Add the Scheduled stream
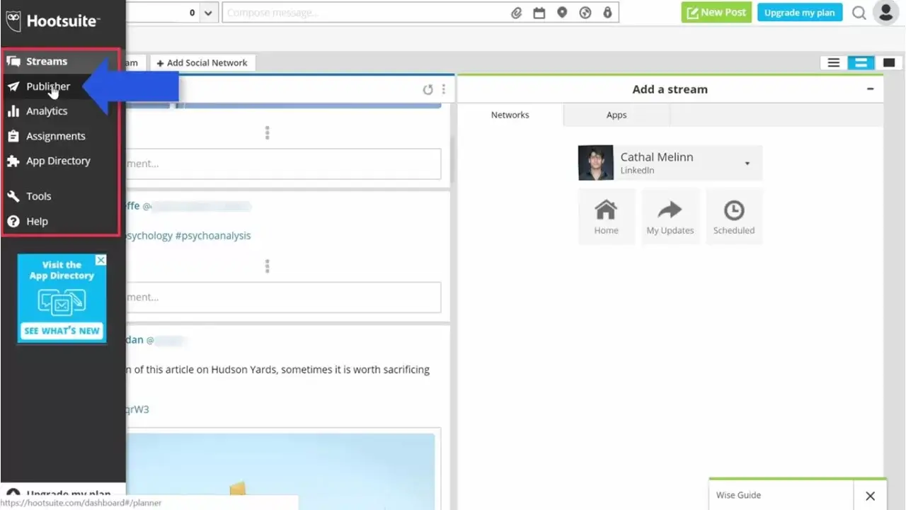The image size is (906, 510). coord(734,217)
